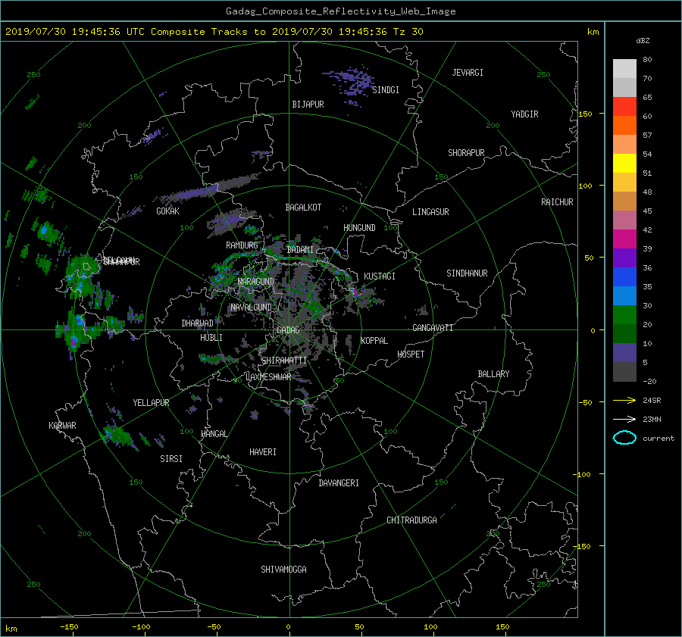Click the white 23MN arrow legend icon
The height and width of the screenshot is (637, 682).
point(624,419)
